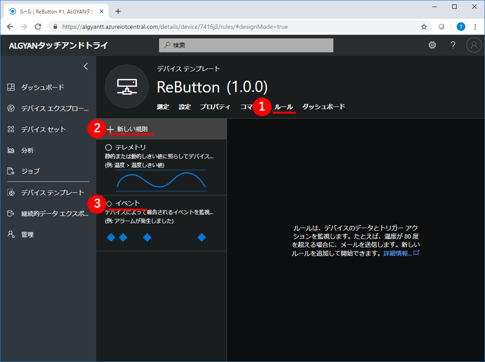The width and height of the screenshot is (485, 362).
Task: Click the ALGYANタッチアンドトライ application title
Action: pos(58,46)
